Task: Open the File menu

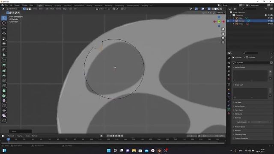Action: pos(6,5)
